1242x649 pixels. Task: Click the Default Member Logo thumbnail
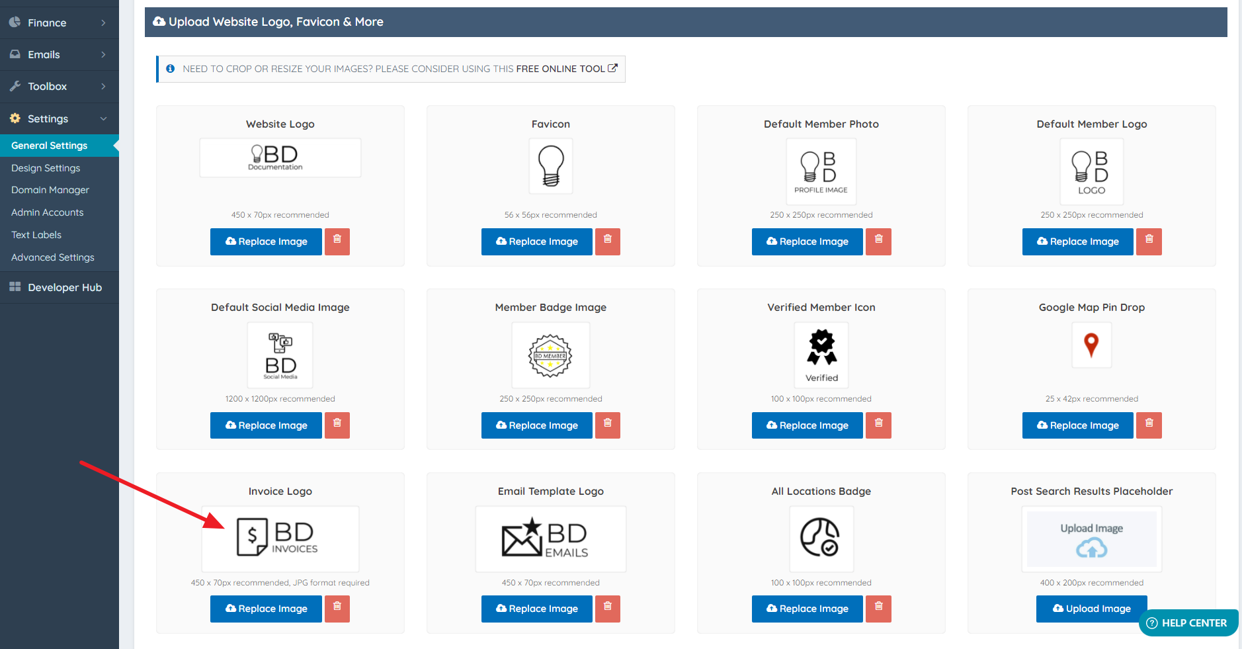coord(1092,171)
